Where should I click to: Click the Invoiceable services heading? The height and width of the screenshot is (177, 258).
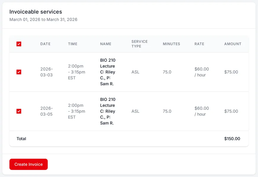tap(36, 12)
